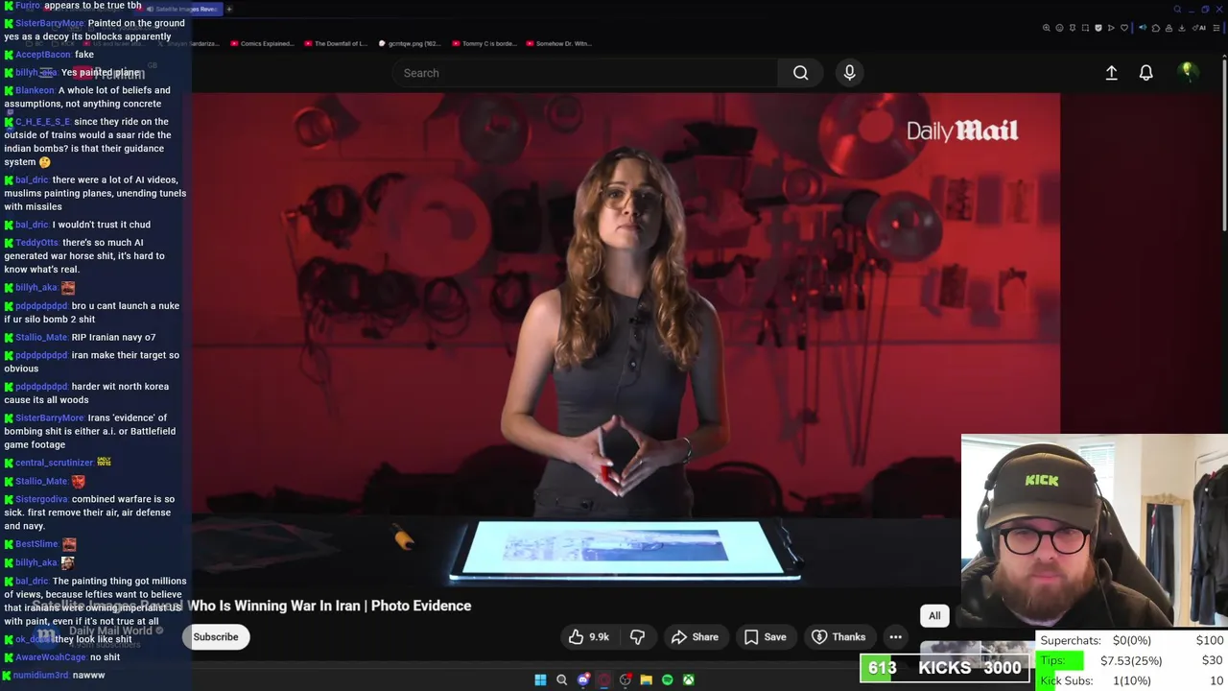Open the ad blocker shield icon

click(1098, 28)
